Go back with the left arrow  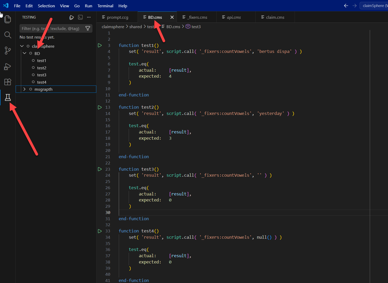(x=346, y=5)
